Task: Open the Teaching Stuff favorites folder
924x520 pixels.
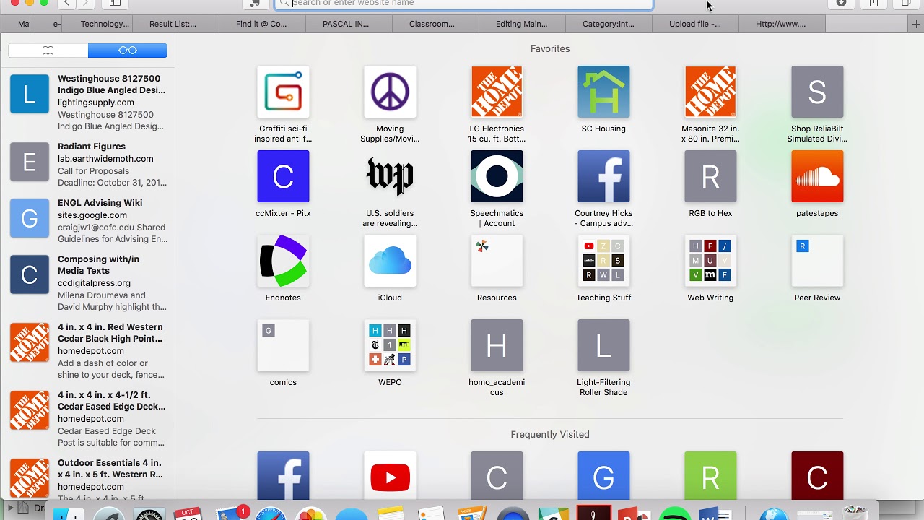Action: [603, 261]
